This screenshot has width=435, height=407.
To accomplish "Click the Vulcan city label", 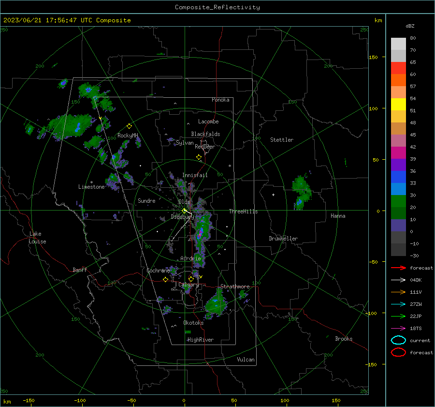I will (246, 360).
